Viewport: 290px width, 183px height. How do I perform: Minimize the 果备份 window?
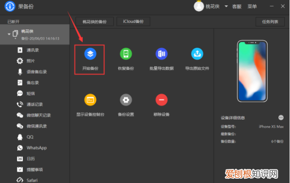pyautogui.click(x=272, y=6)
